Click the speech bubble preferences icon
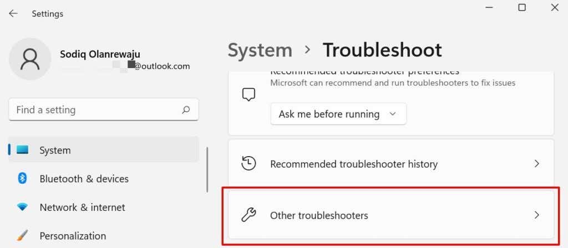568x248 pixels. coord(248,95)
